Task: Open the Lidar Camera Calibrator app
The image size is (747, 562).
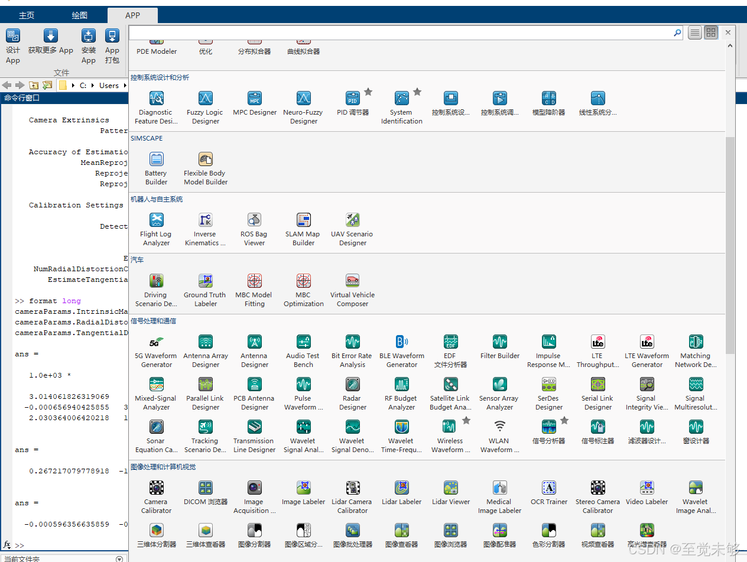Action: 352,496
